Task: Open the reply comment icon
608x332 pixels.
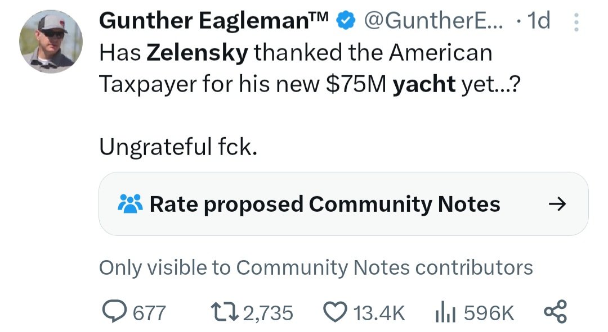Action: click(x=114, y=311)
